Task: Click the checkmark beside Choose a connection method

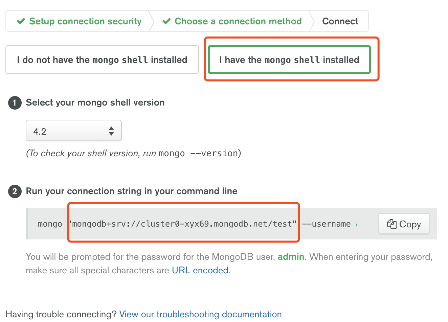Action: [x=166, y=21]
